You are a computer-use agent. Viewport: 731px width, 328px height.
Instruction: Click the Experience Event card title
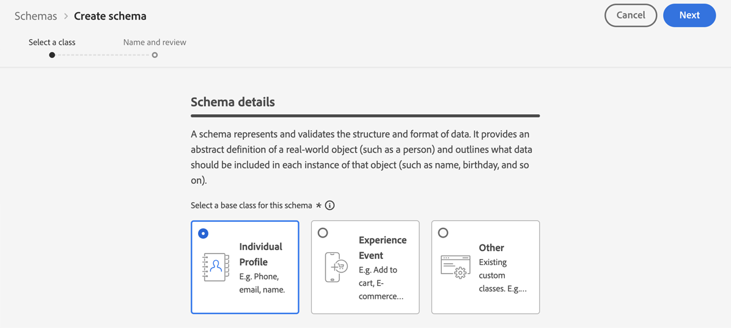coord(383,247)
